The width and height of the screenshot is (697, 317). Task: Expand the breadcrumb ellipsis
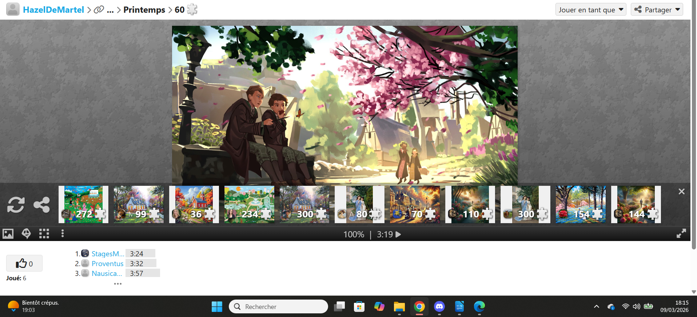(x=110, y=10)
